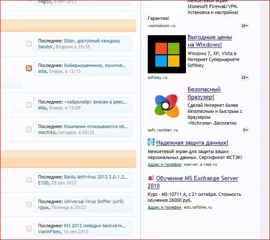Click Адрес и телефон for xserver.a-real.ru
The height and width of the screenshot is (240, 270).
tap(164, 165)
